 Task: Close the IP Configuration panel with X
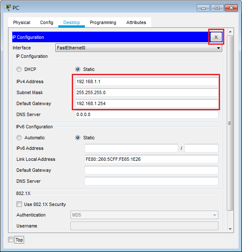(216, 37)
